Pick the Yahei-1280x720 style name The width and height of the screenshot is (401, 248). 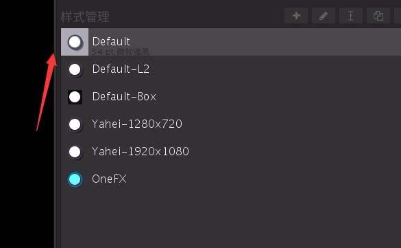tap(137, 124)
